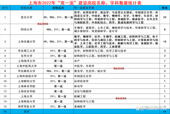Screen dimensions: 170x114
Task: Click 同济大学's disciplines starting with 生物学、建筑学
Action: [117, 29]
